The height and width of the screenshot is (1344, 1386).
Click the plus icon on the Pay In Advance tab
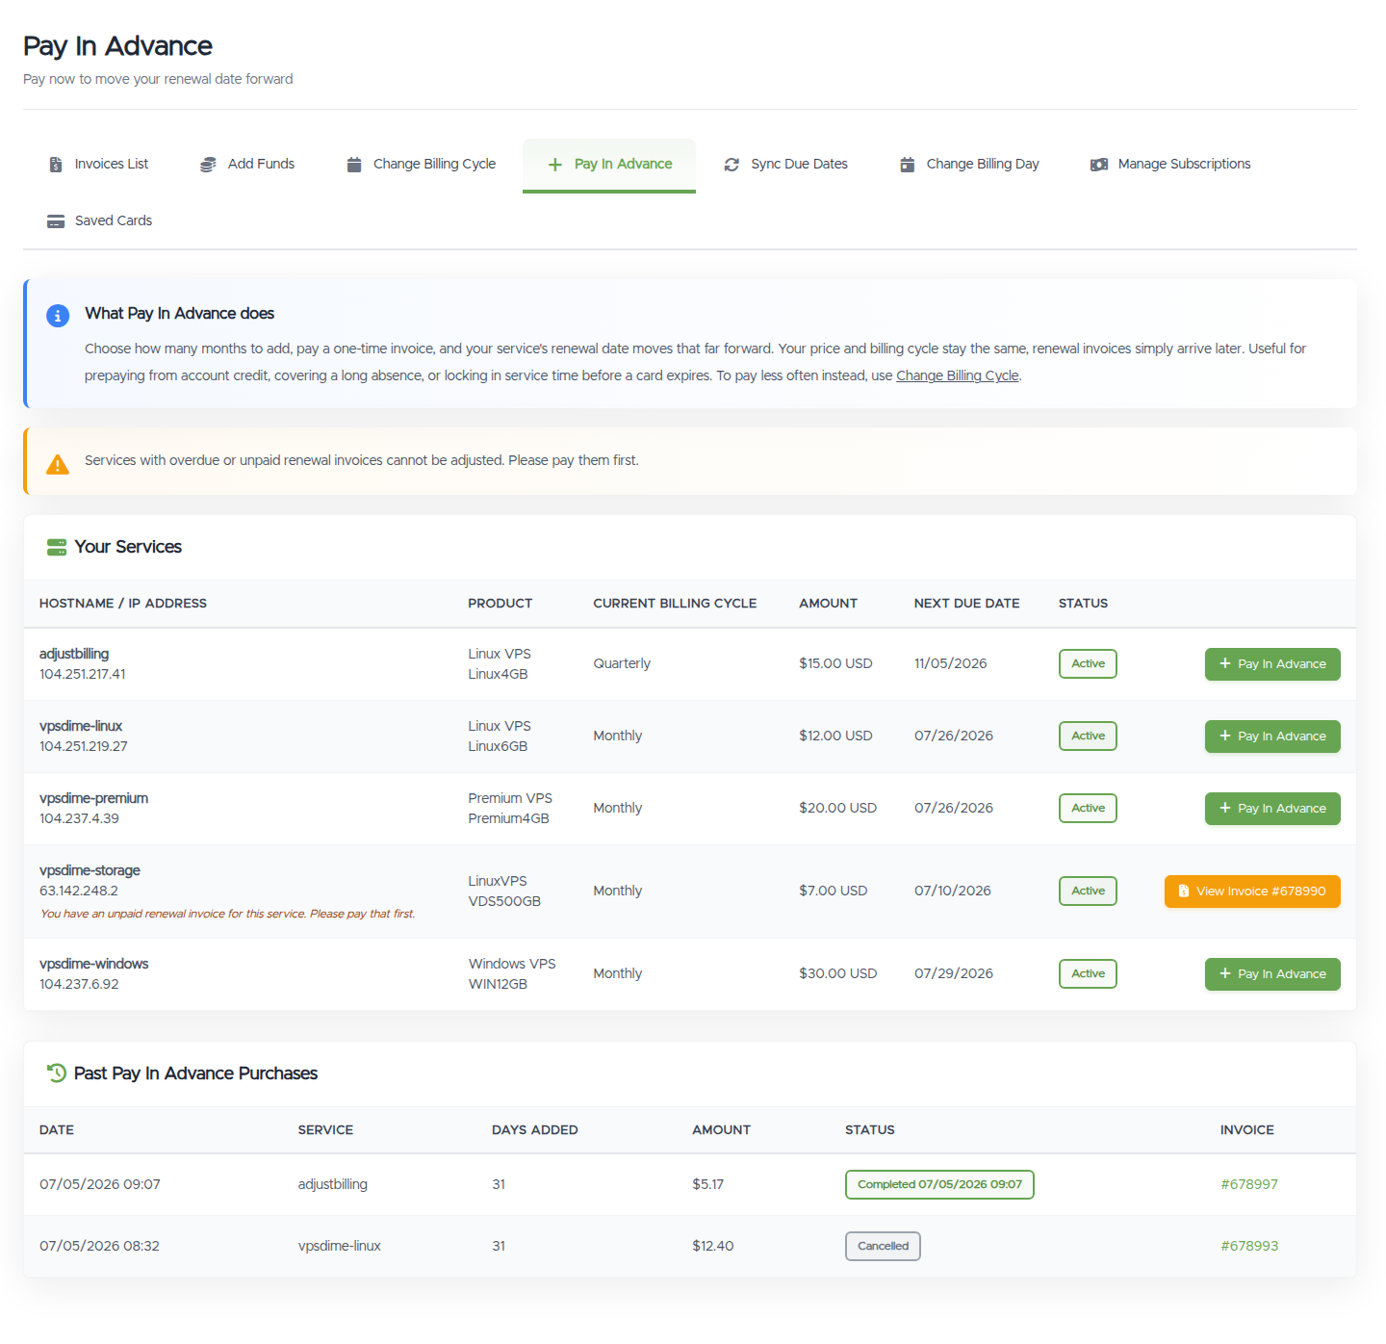pyautogui.click(x=555, y=165)
